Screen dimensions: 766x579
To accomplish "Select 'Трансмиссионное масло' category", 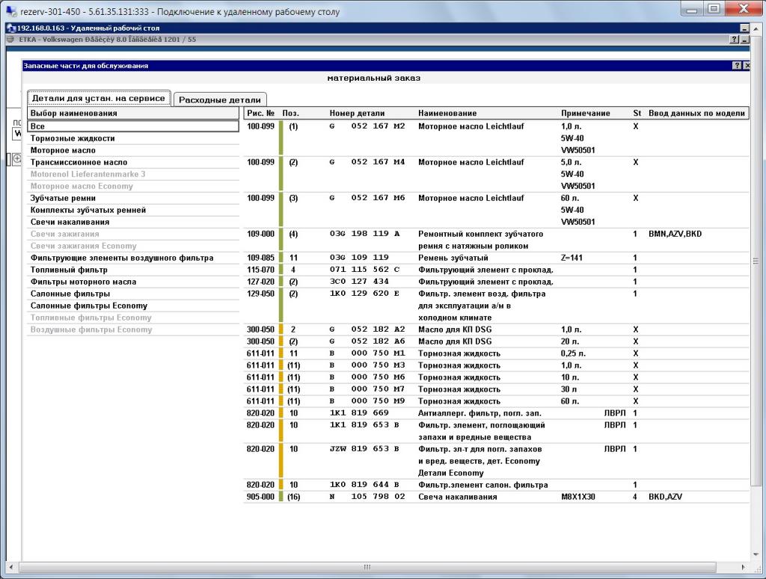I will [133, 162].
